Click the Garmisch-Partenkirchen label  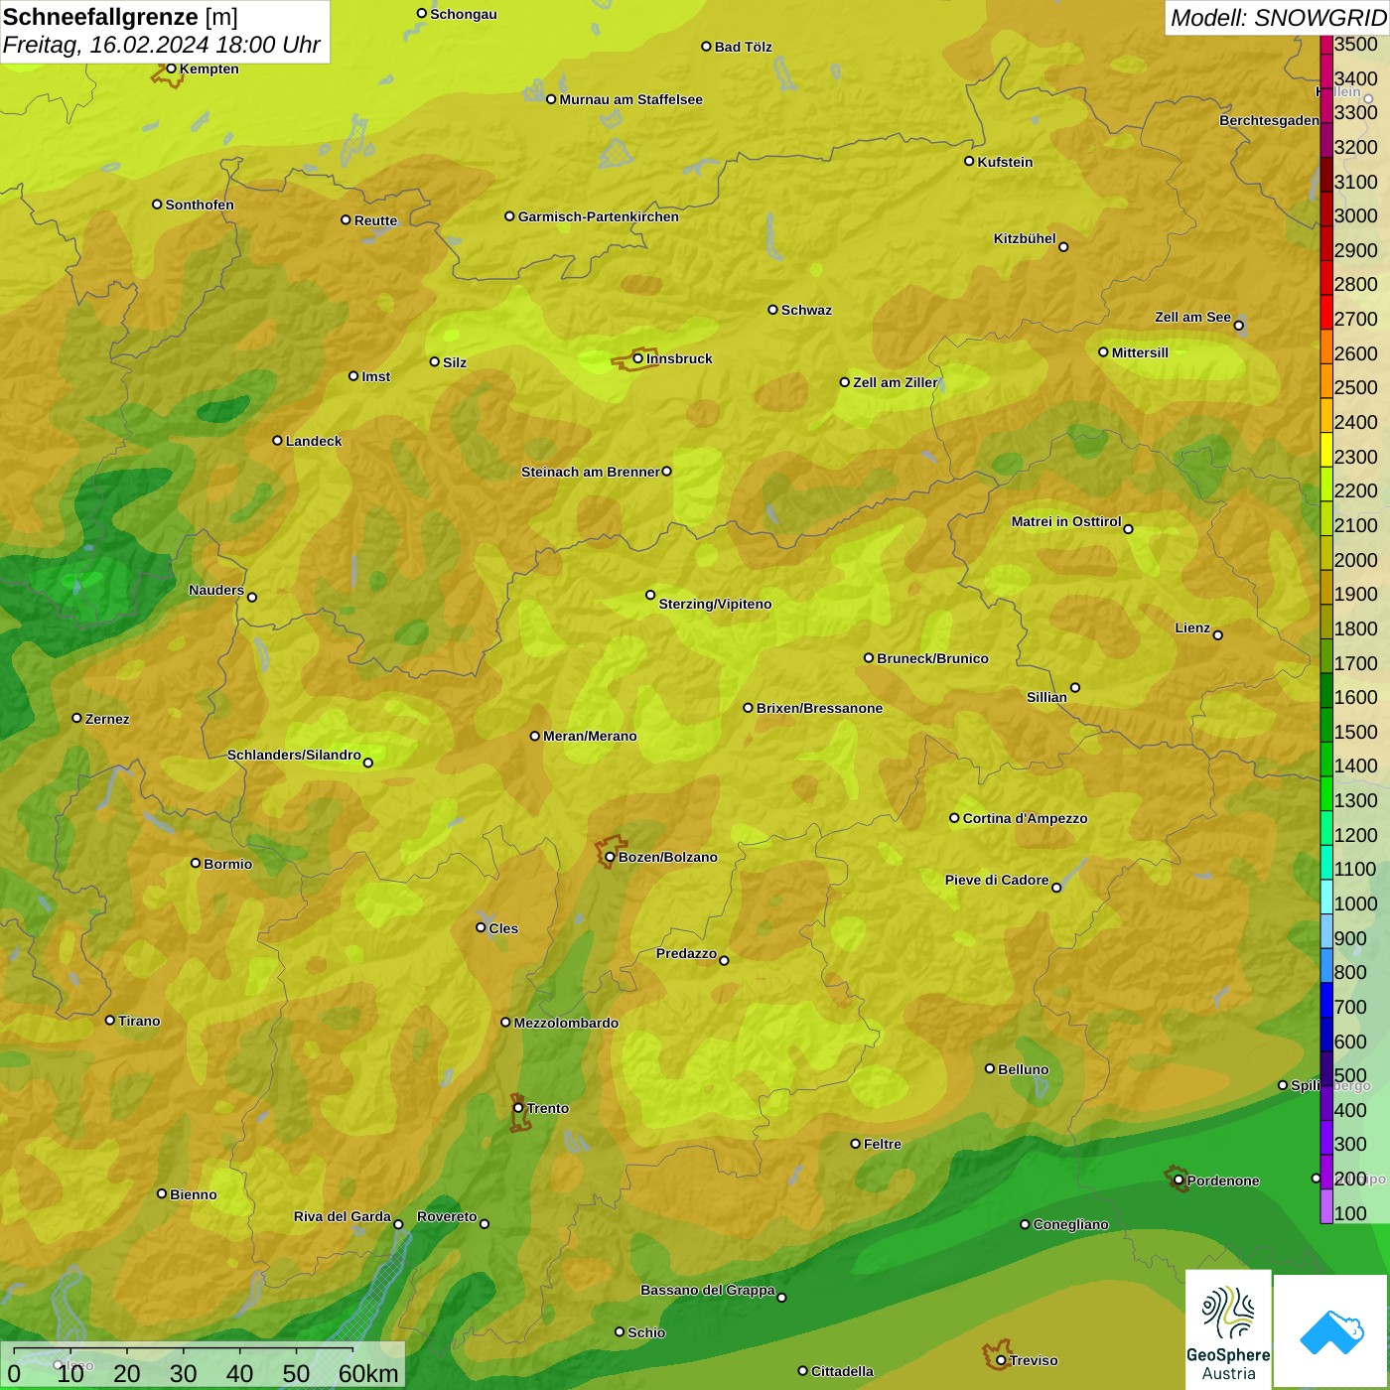click(x=599, y=216)
